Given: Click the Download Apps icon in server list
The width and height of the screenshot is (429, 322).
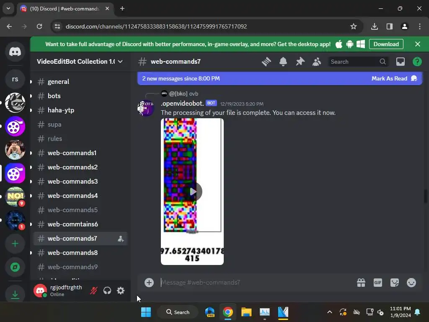Looking at the screenshot, I should (15, 295).
